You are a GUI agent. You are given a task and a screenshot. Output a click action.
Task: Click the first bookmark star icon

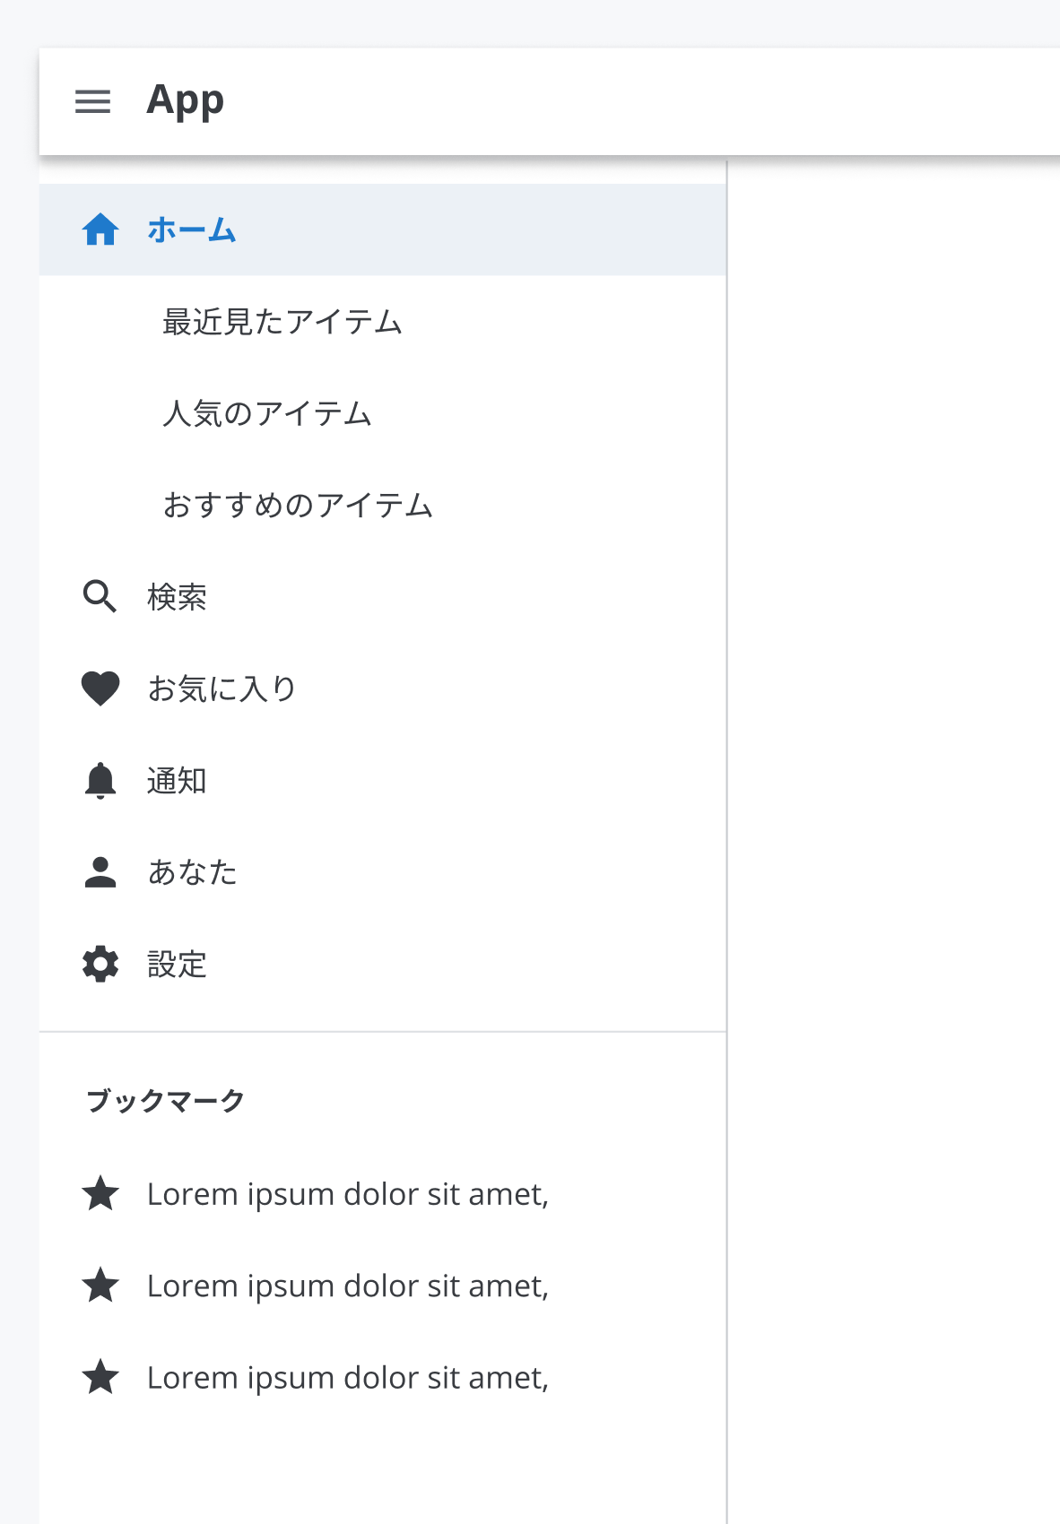click(x=100, y=1194)
